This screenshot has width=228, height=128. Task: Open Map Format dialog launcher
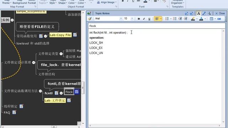pos(35,7)
